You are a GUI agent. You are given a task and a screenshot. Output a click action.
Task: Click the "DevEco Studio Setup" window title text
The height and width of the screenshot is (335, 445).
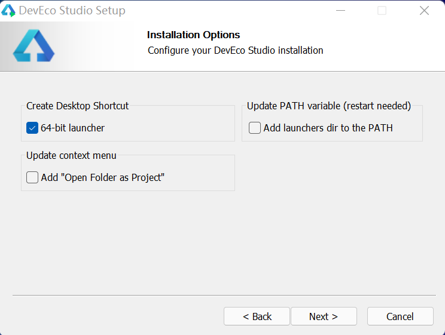click(x=72, y=11)
